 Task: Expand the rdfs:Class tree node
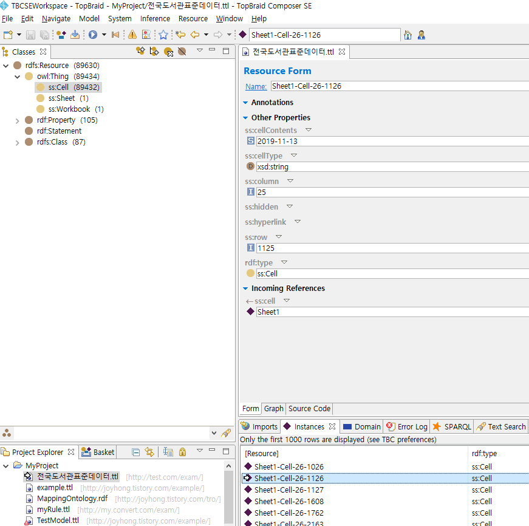[17, 142]
